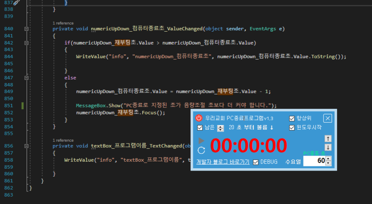Image resolution: width=372 pixels, height=204 pixels.
Task: Decrement the PC종료 초 value of 60
Action: point(328,163)
